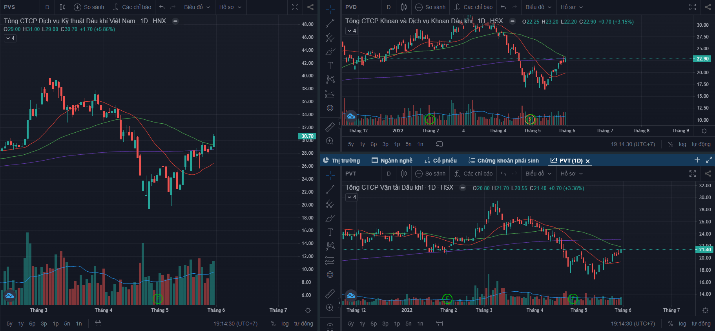Open go-to-date calendar icon in PVS chart
The width and height of the screenshot is (715, 331).
98,324
